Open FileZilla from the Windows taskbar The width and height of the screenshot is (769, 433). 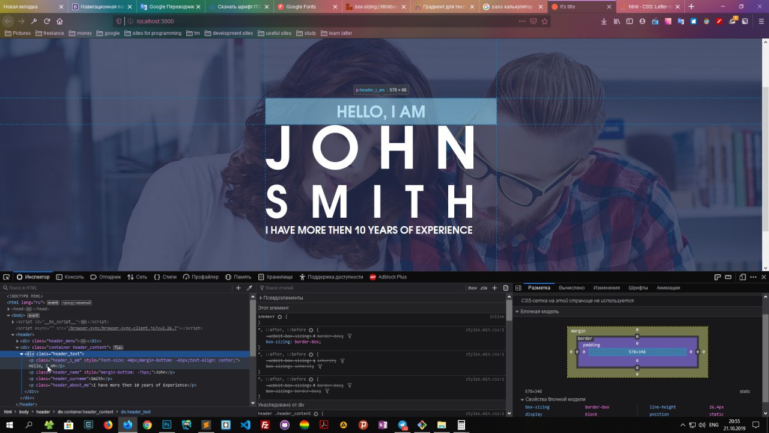[265, 425]
